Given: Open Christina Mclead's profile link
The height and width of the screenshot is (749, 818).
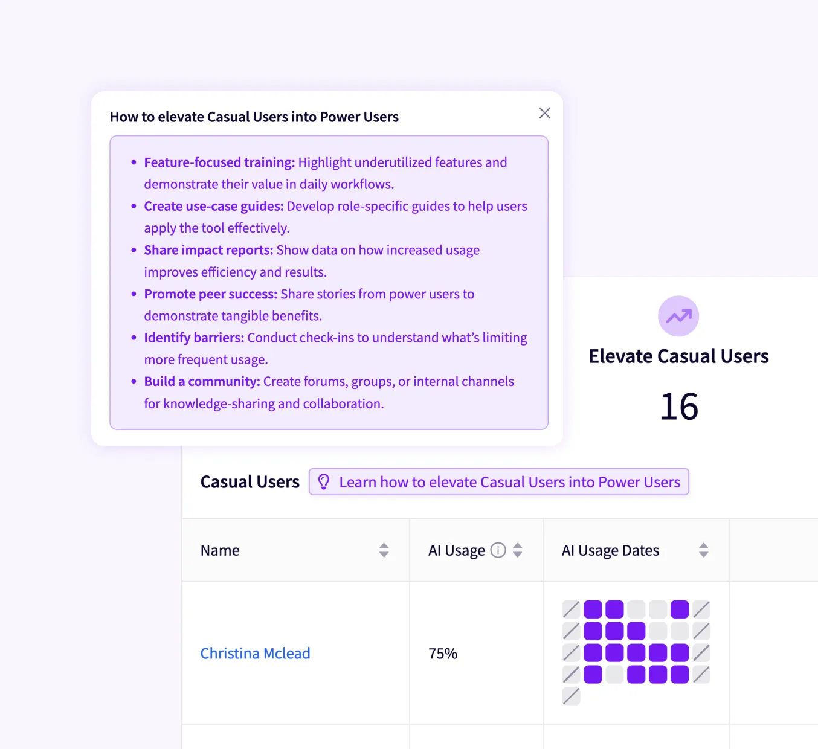Looking at the screenshot, I should pyautogui.click(x=255, y=654).
